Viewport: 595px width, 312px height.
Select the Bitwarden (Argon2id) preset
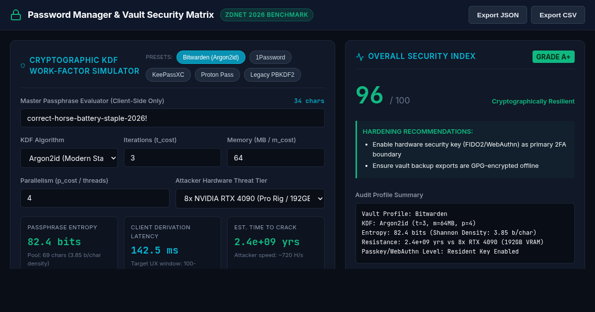tap(211, 57)
